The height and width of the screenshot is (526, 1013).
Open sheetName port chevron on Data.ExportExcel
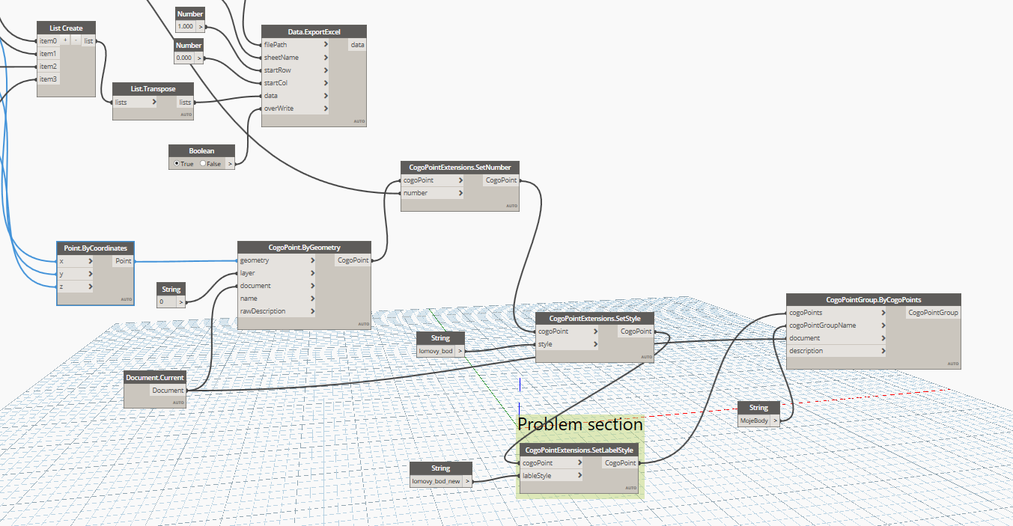[x=326, y=57]
